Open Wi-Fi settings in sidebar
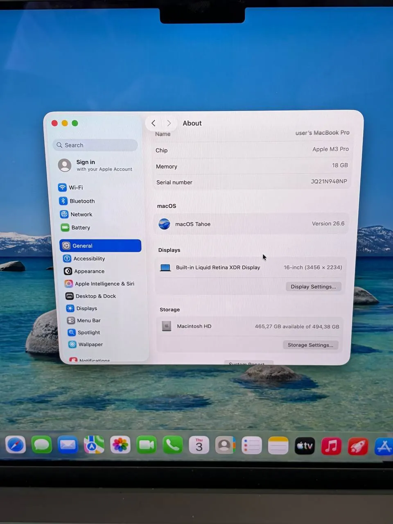This screenshot has width=393, height=524. point(70,187)
